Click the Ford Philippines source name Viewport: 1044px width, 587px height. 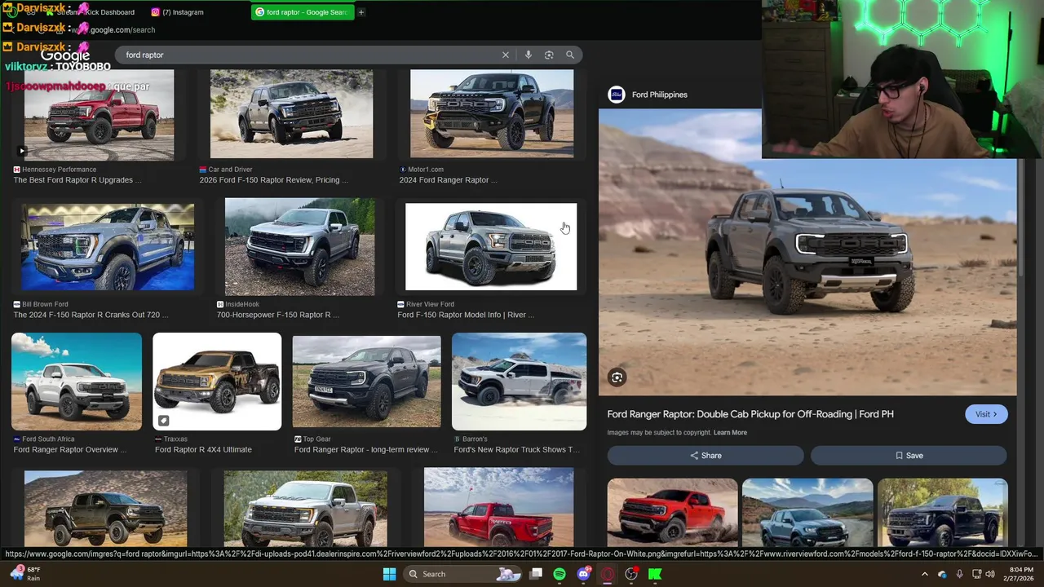[659, 95]
